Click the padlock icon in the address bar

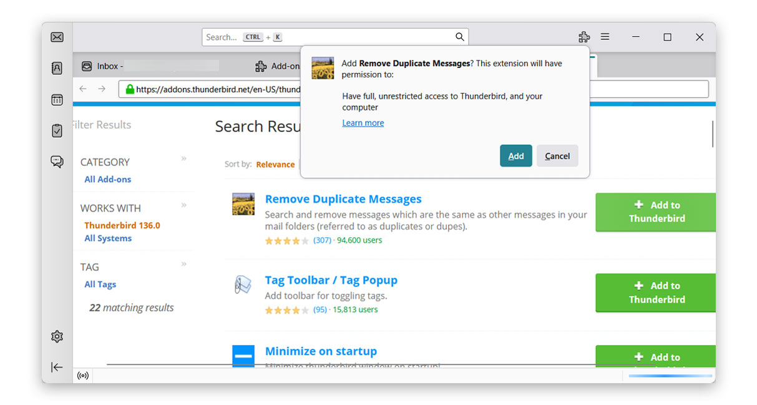pyautogui.click(x=129, y=89)
